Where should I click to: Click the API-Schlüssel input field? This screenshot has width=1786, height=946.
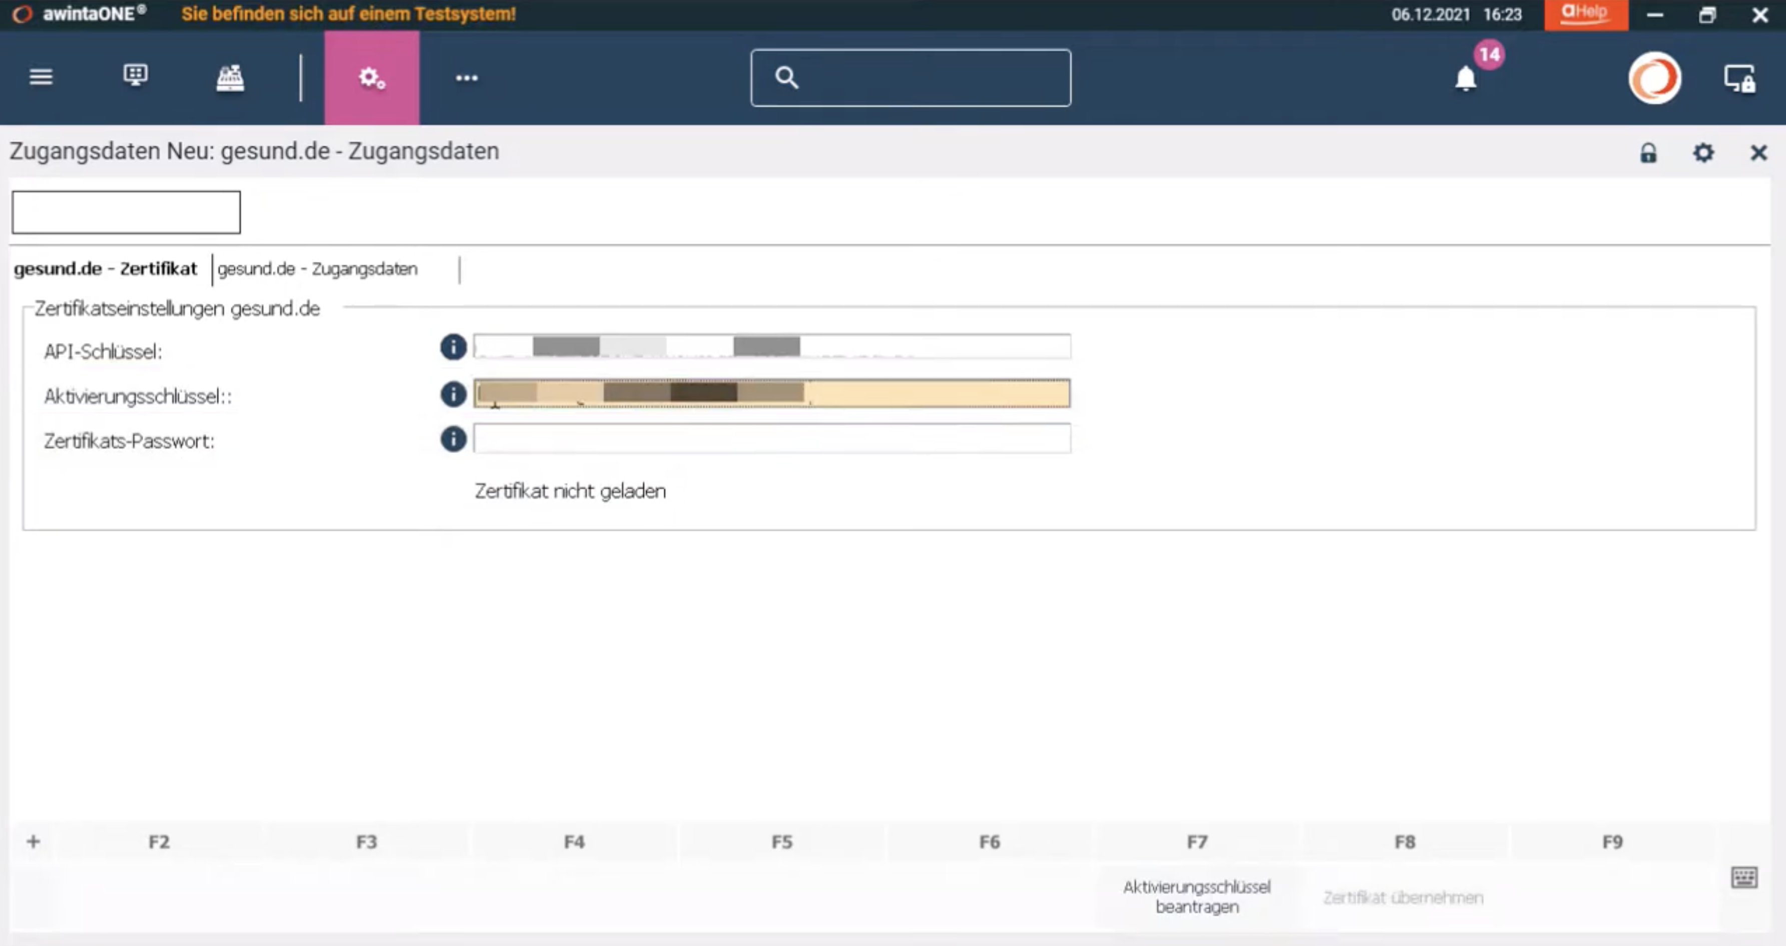[x=771, y=346]
